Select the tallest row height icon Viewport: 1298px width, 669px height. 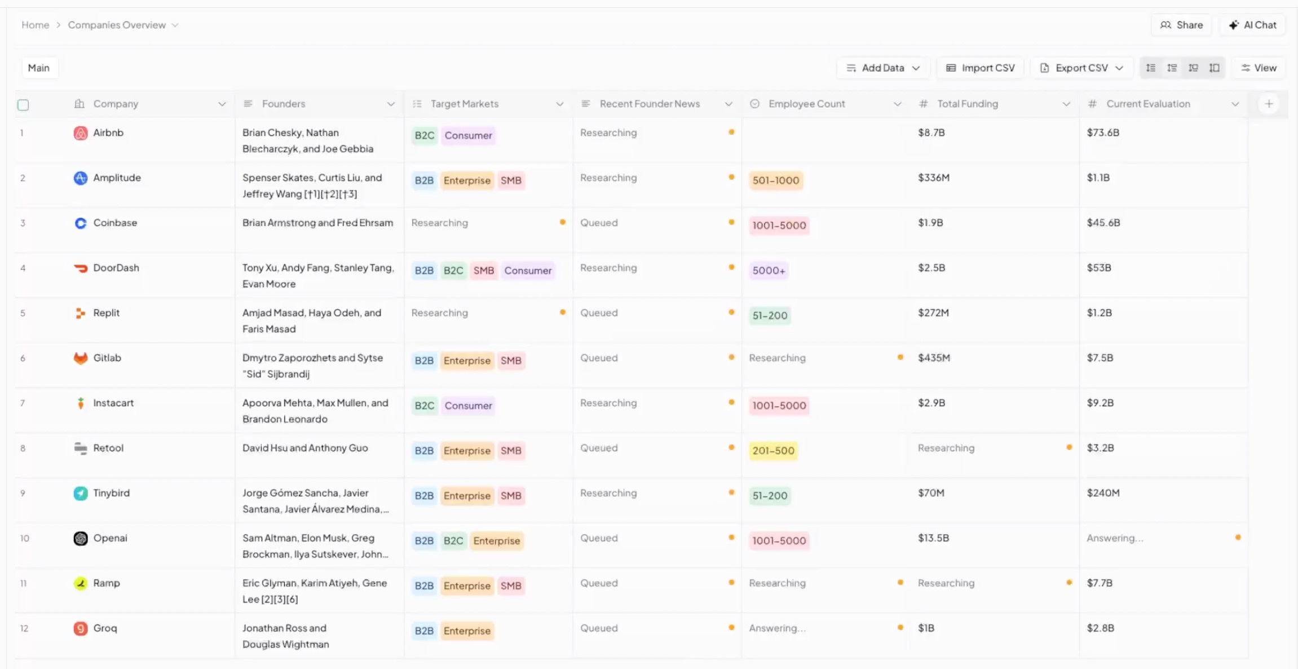pos(1215,68)
